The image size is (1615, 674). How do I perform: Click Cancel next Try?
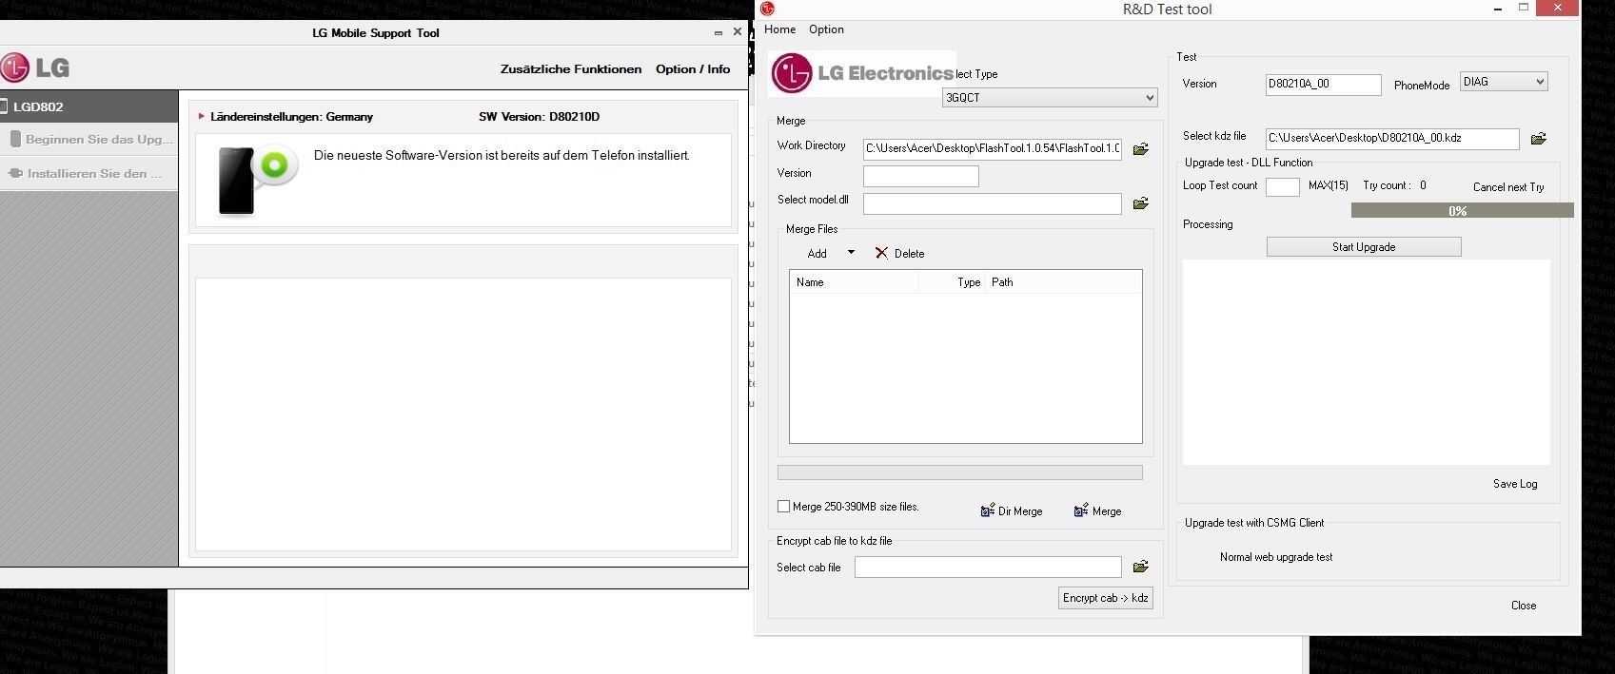coord(1508,187)
